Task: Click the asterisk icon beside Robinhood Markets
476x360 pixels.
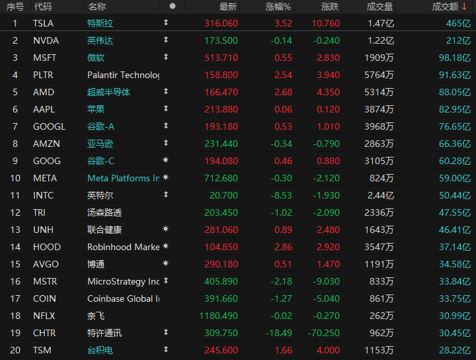Action: click(165, 246)
